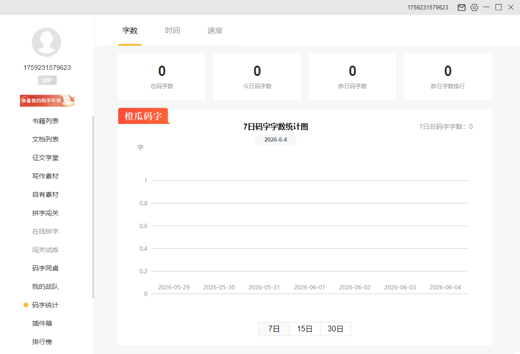Click the sidebar vertical scrollbar
The width and height of the screenshot is (520, 354).
click(93, 207)
